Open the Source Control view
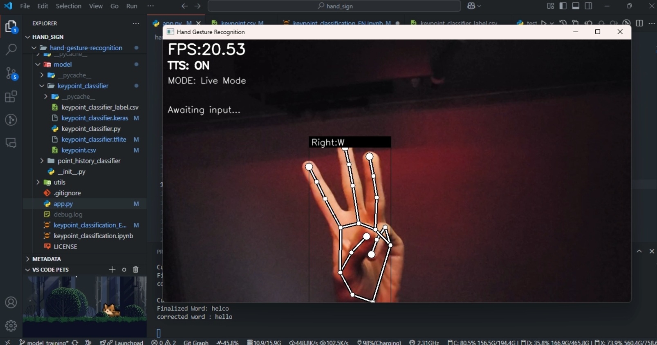The height and width of the screenshot is (345, 657). [11, 73]
